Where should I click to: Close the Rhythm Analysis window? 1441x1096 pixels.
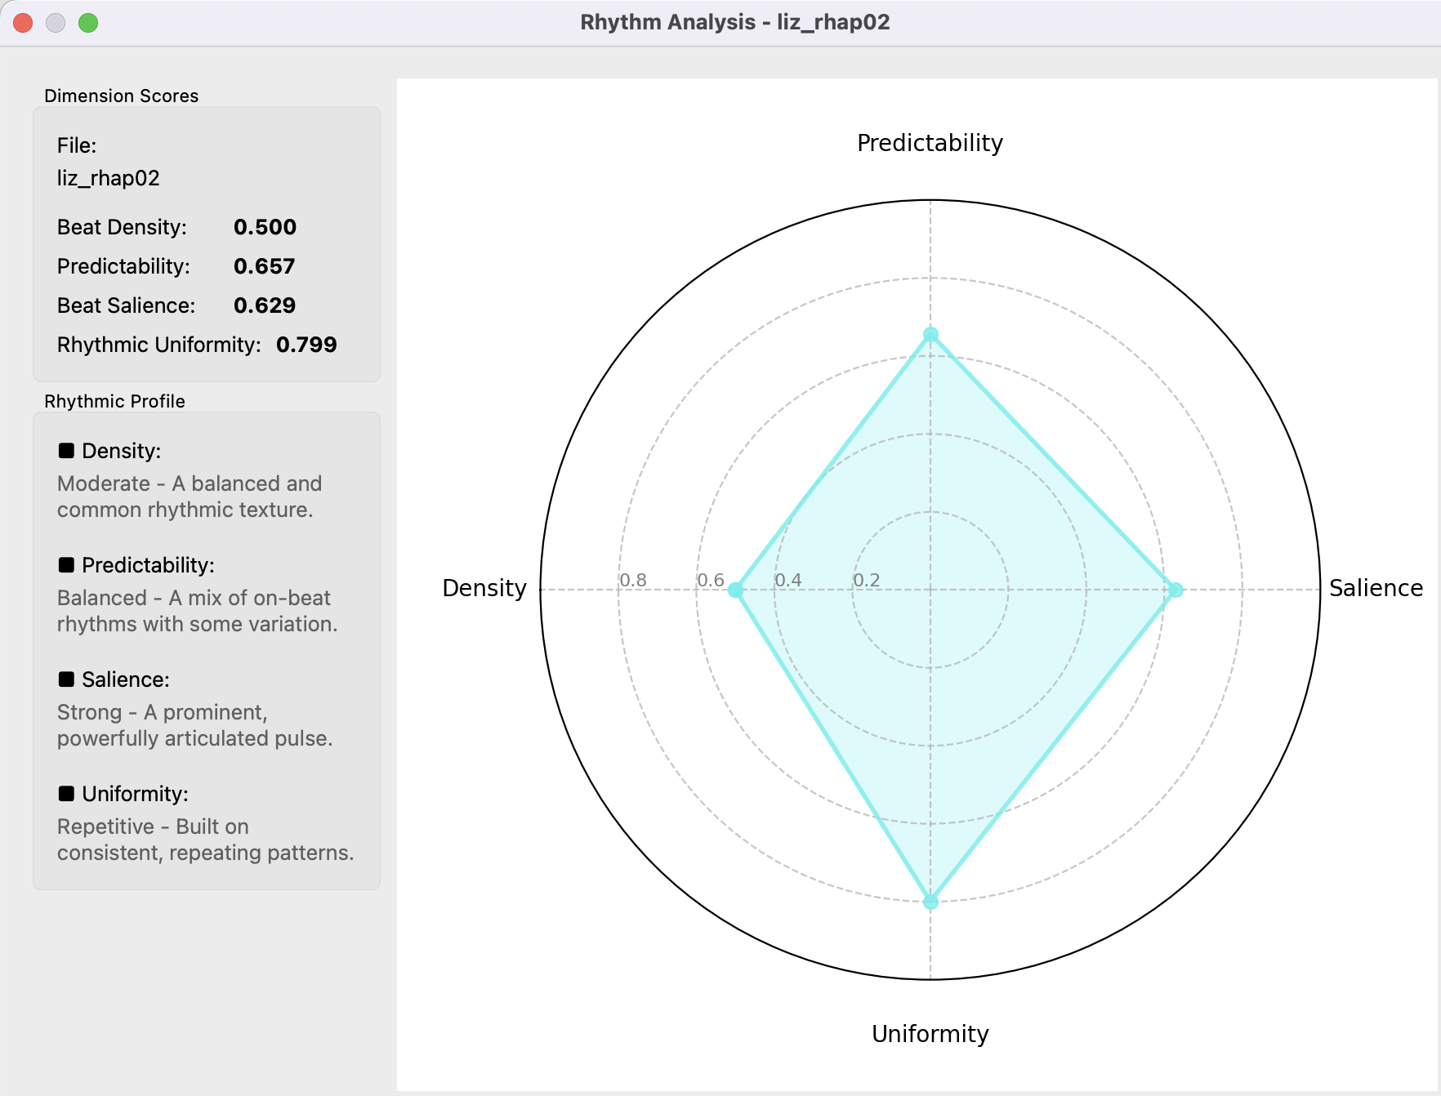pyautogui.click(x=23, y=23)
